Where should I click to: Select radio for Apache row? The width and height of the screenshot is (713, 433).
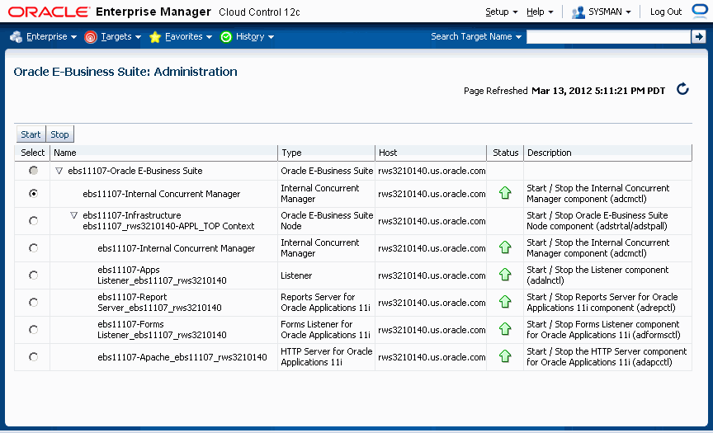pos(33,356)
